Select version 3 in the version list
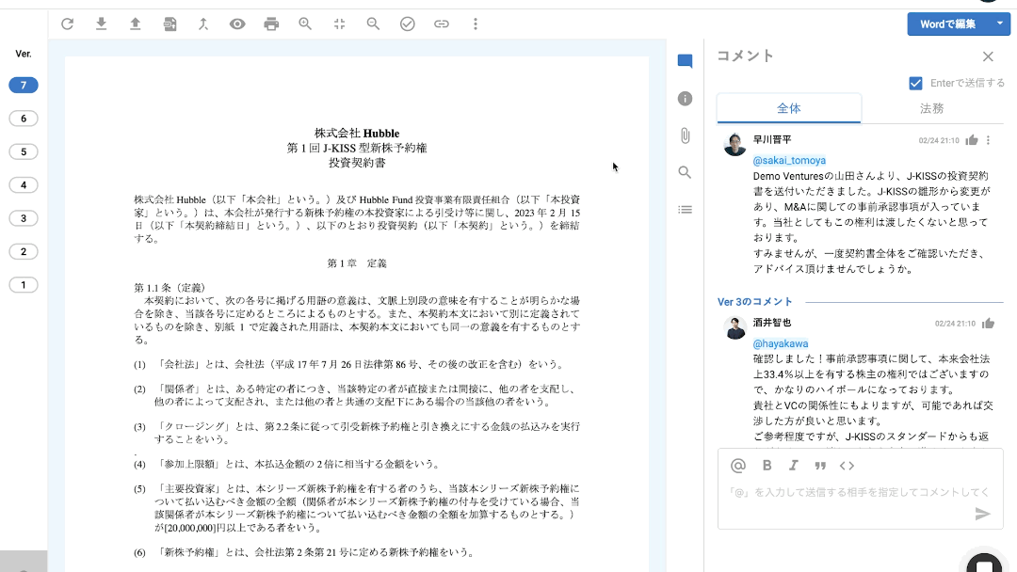Viewport: 1017px width, 572px height. click(x=24, y=218)
